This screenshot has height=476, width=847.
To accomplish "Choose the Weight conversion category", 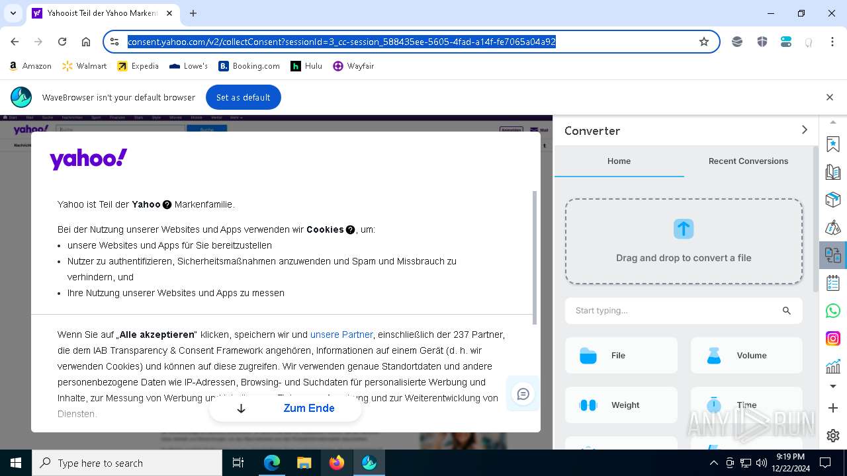I will [x=621, y=405].
